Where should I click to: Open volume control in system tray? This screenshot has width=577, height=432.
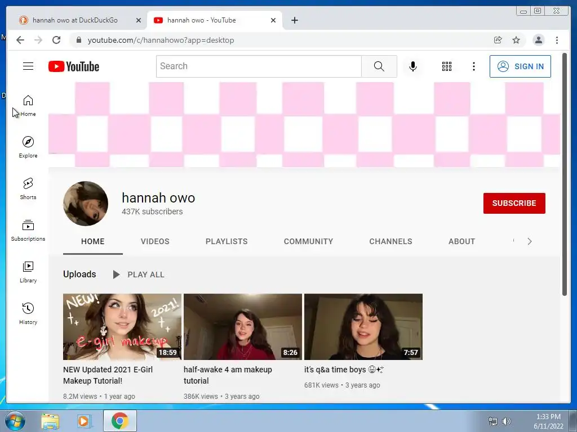tap(507, 421)
